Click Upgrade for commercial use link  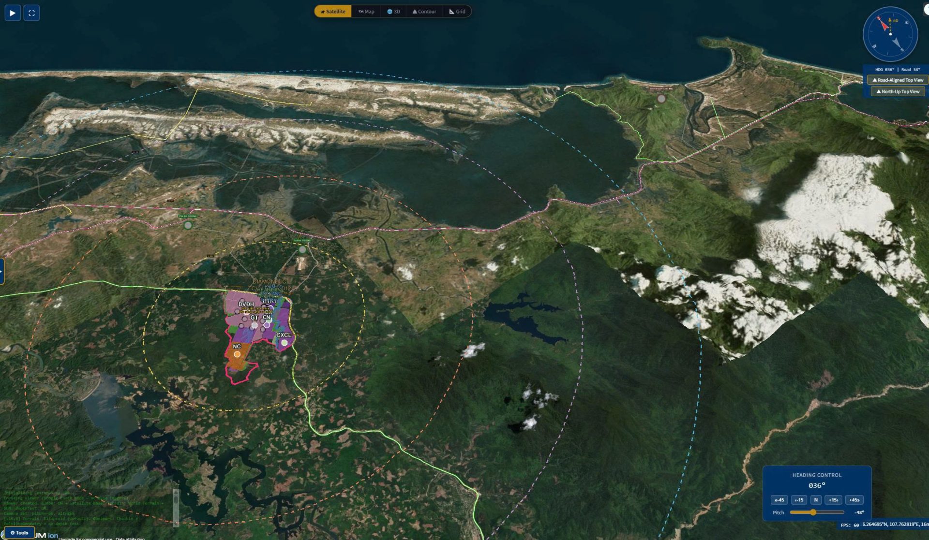tap(86, 538)
